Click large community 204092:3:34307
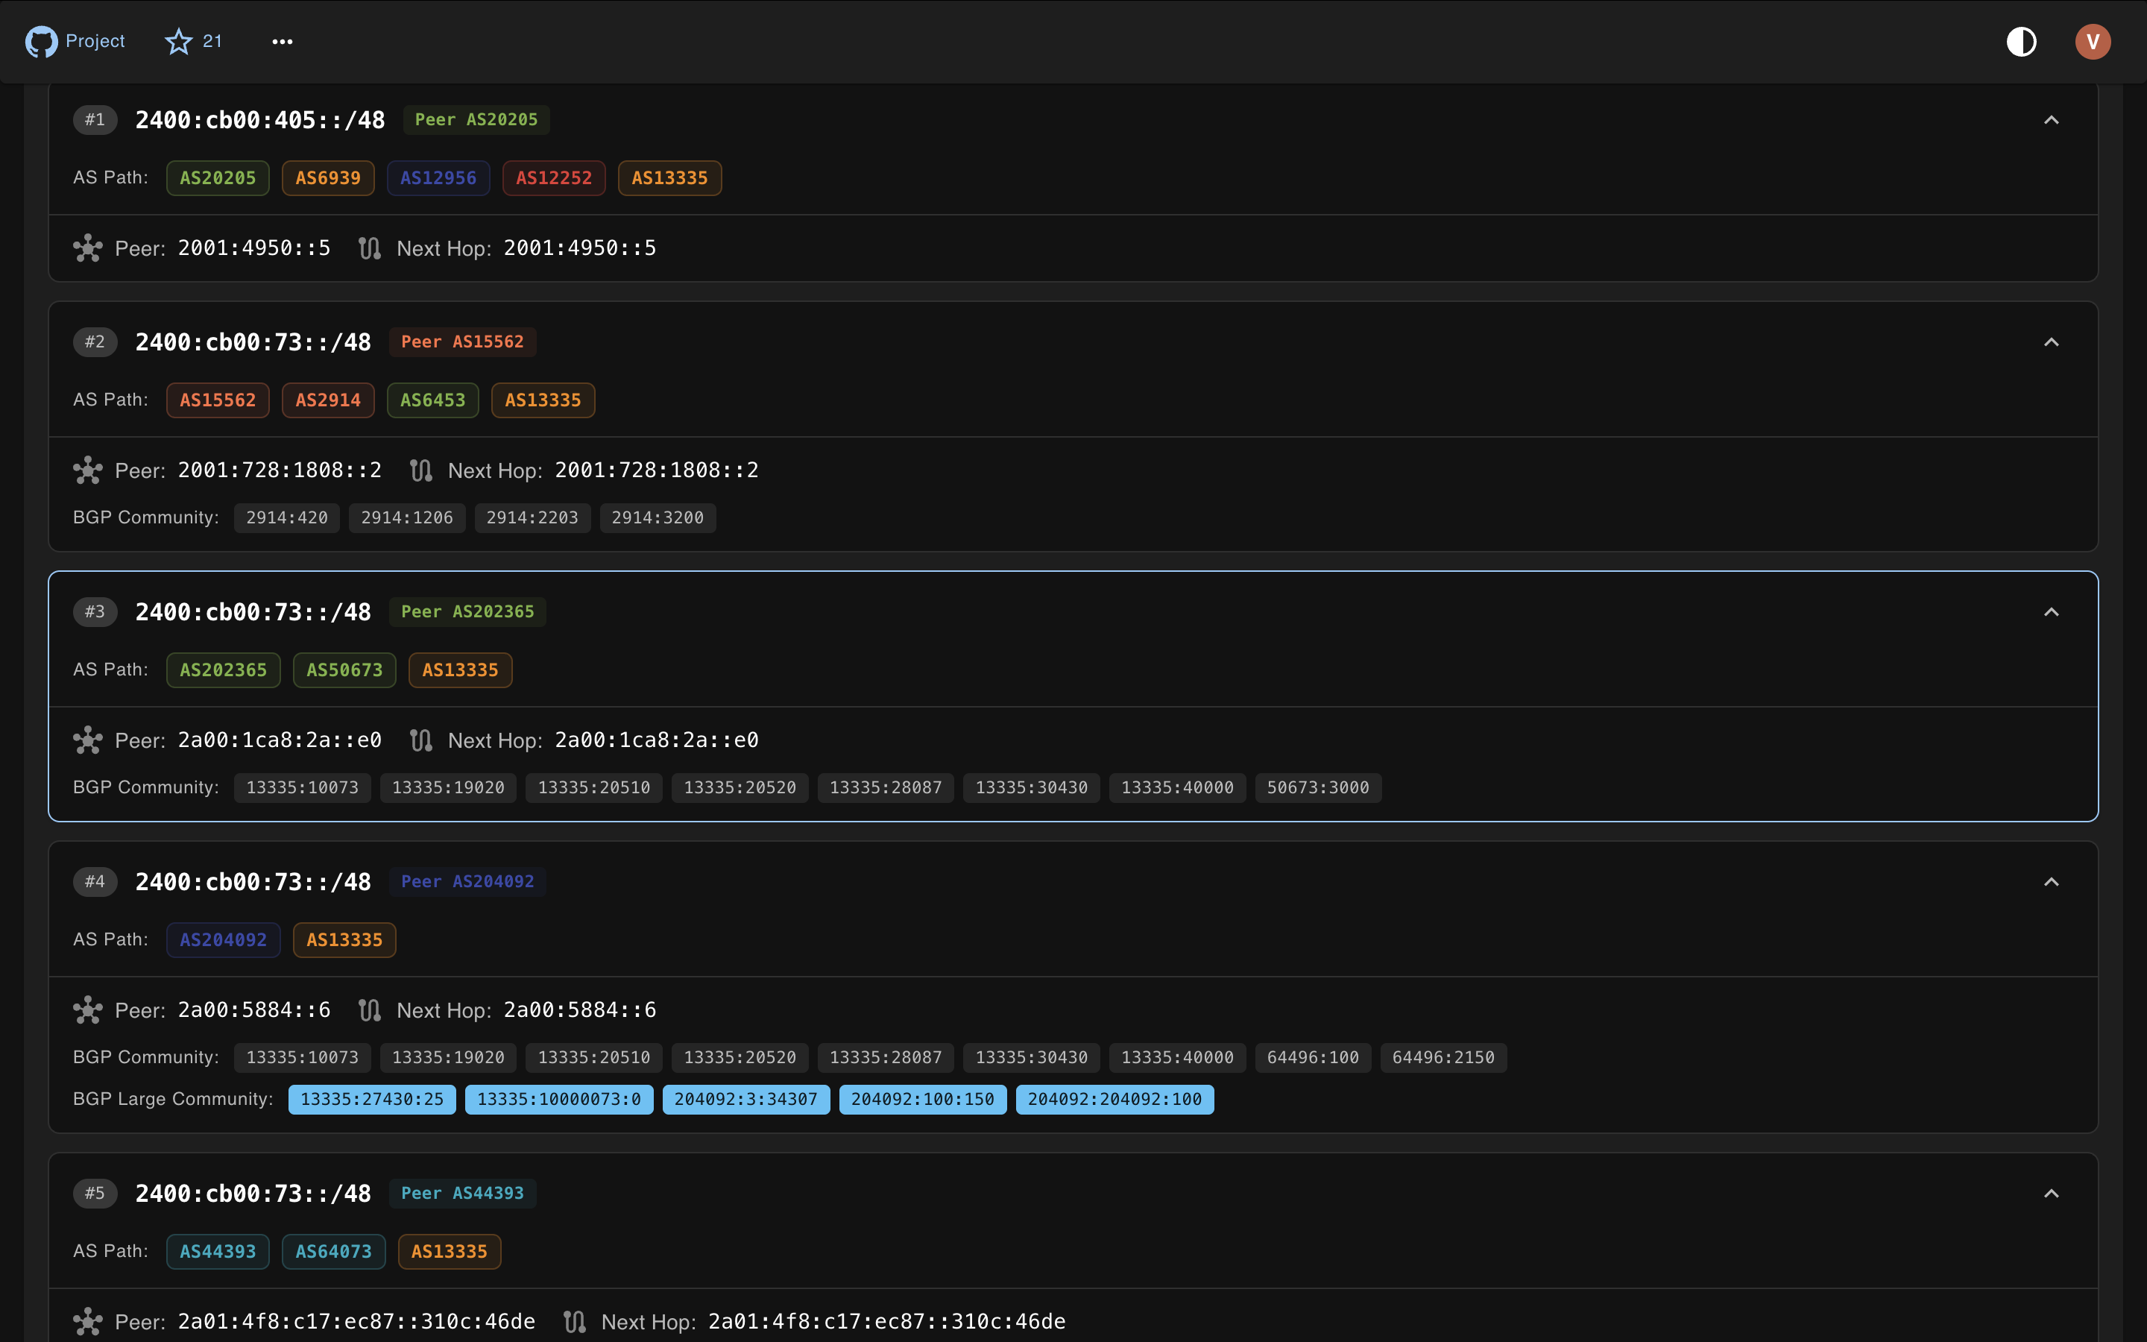 pos(746,1099)
